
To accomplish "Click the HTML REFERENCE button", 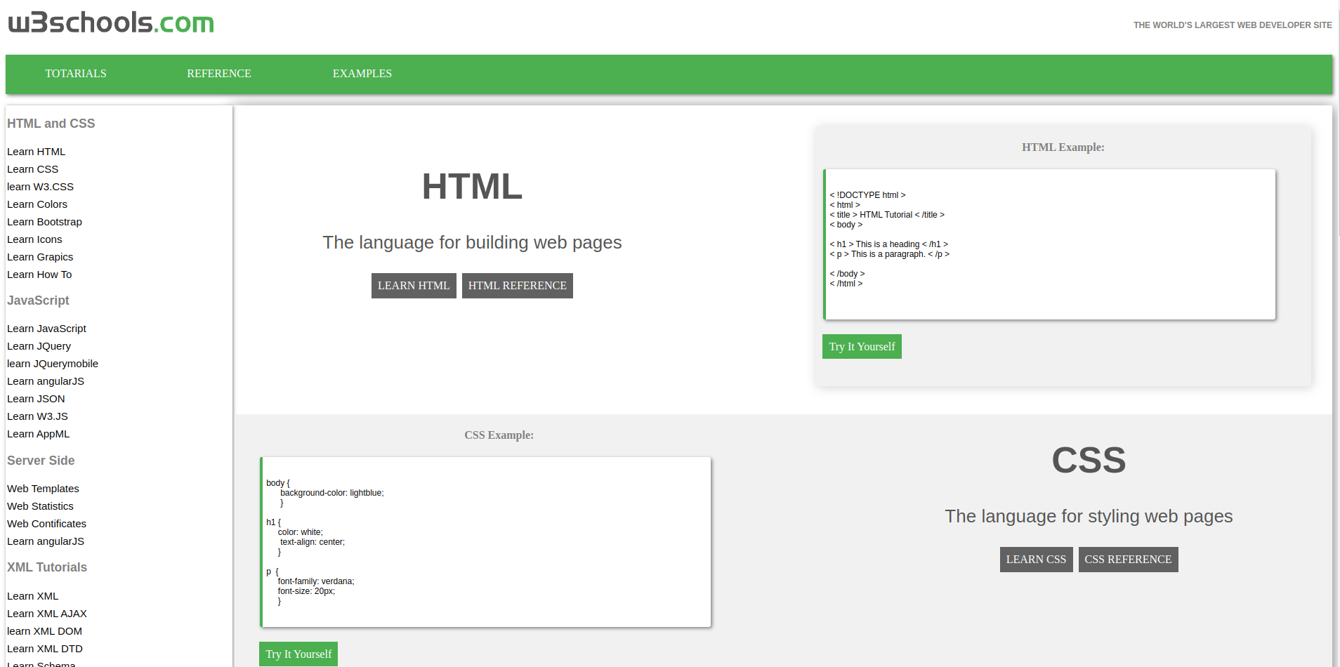I will point(517,285).
